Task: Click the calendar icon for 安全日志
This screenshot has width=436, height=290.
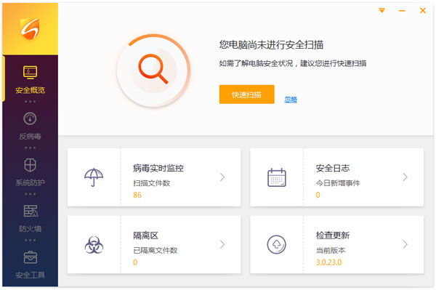Action: 277,177
